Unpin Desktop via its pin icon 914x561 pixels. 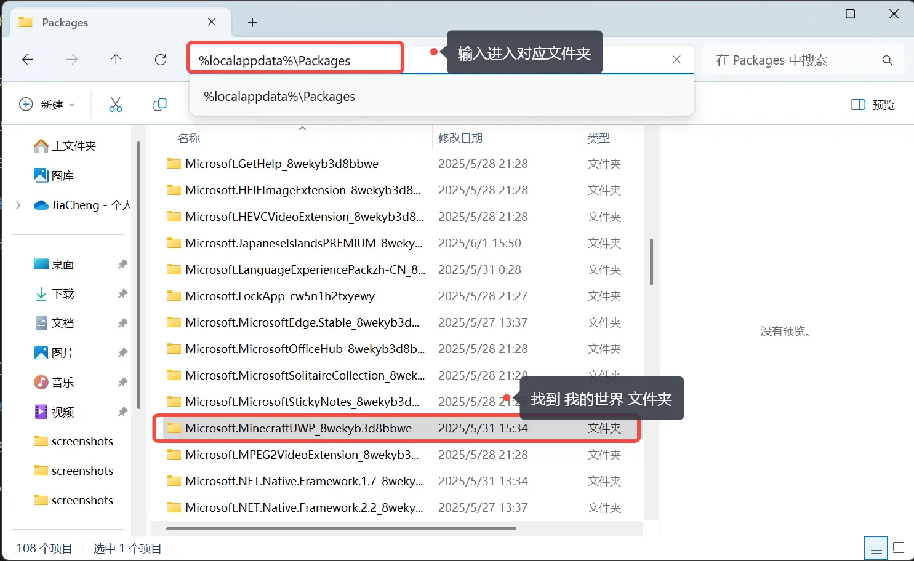coord(122,264)
